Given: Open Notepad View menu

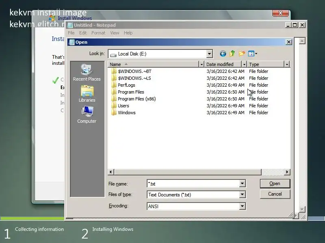Looking at the screenshot, I should pos(115,33).
